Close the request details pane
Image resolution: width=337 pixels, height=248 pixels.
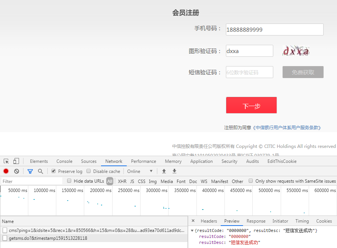[x=193, y=221]
